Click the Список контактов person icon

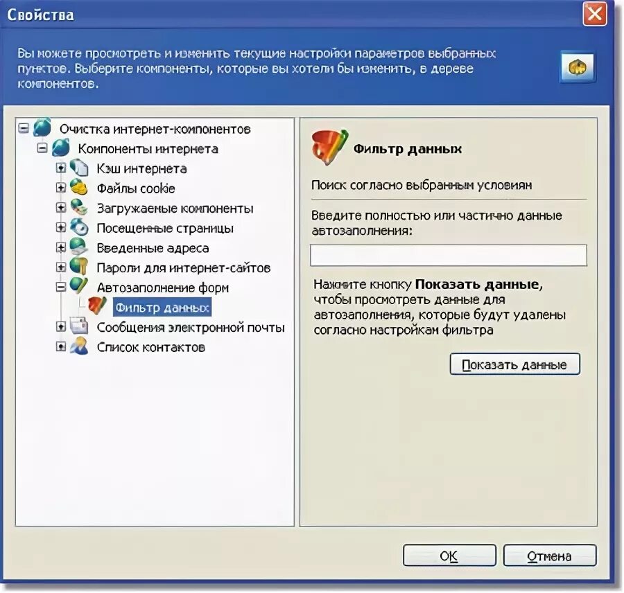click(79, 346)
